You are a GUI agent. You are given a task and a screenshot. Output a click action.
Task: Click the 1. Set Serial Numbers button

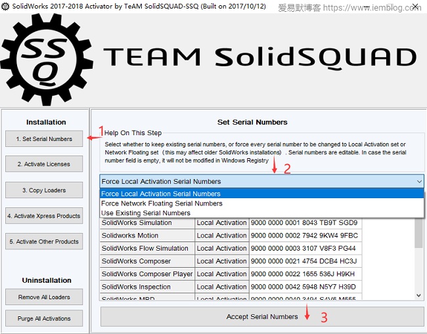click(44, 138)
